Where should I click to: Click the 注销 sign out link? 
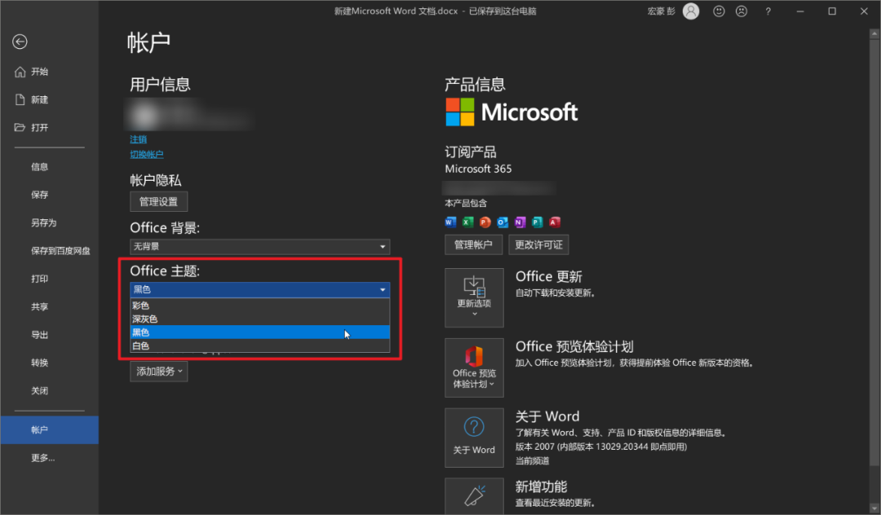tap(138, 139)
